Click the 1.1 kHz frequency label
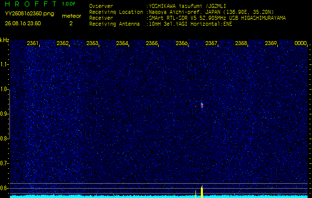 click(x=3, y=64)
